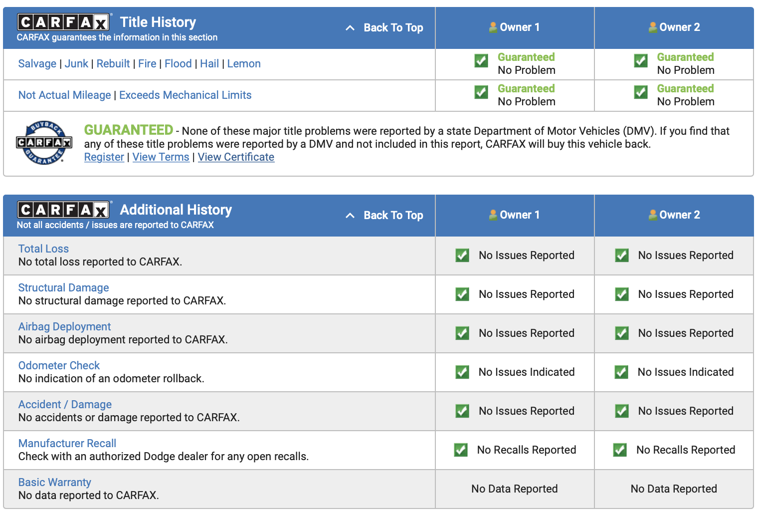Open the Airbag Deployment link
759x513 pixels.
point(64,327)
